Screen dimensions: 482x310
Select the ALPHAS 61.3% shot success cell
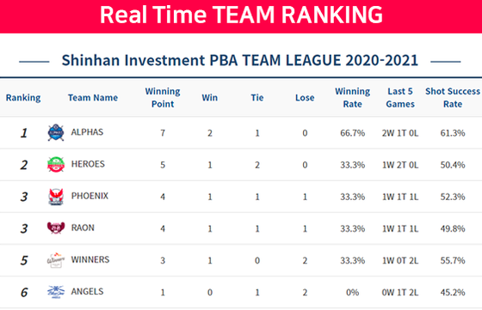coord(453,133)
